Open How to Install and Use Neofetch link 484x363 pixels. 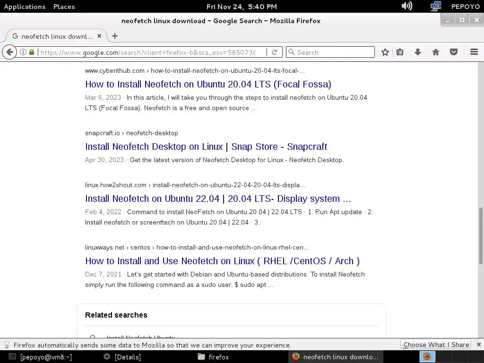[x=222, y=261]
